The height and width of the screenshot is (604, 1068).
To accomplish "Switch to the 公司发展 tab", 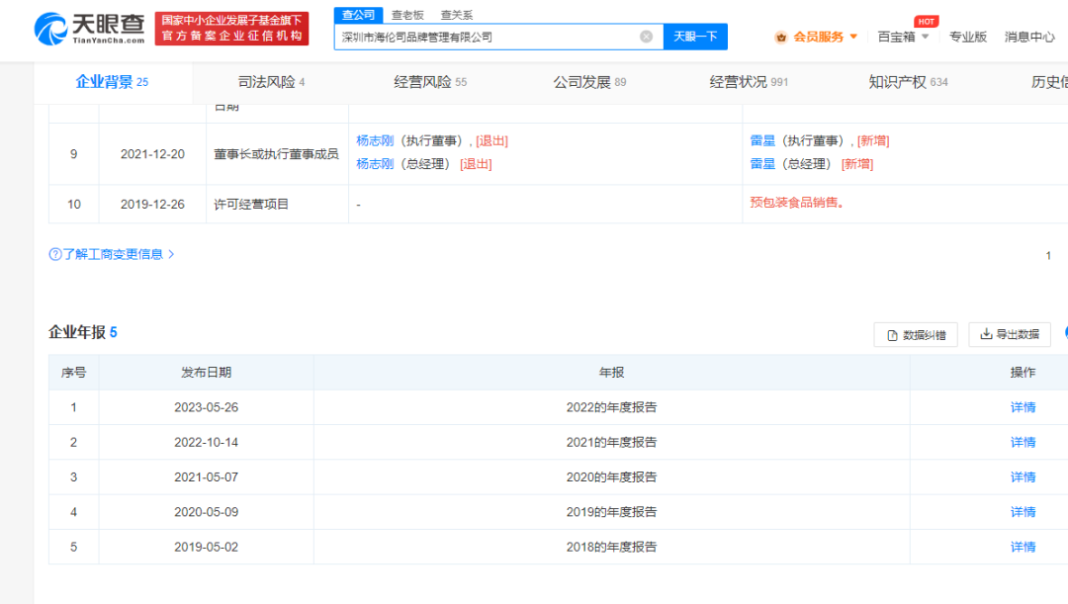I will 589,82.
